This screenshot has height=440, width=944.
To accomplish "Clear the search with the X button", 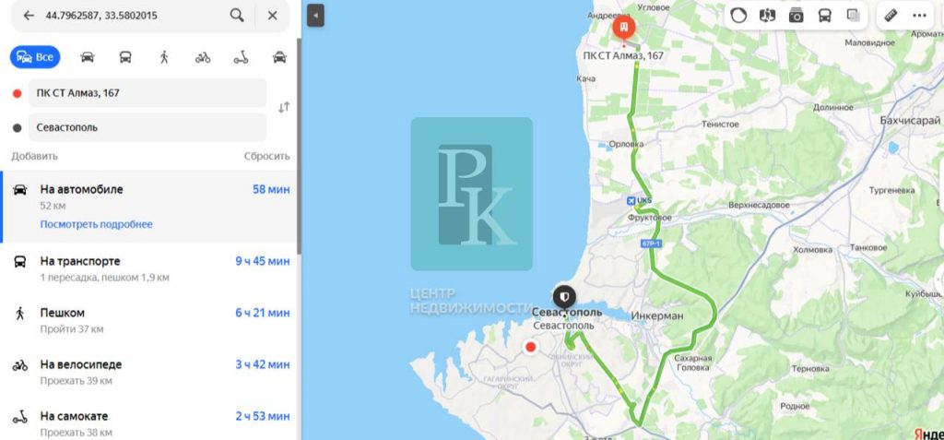I will (272, 16).
